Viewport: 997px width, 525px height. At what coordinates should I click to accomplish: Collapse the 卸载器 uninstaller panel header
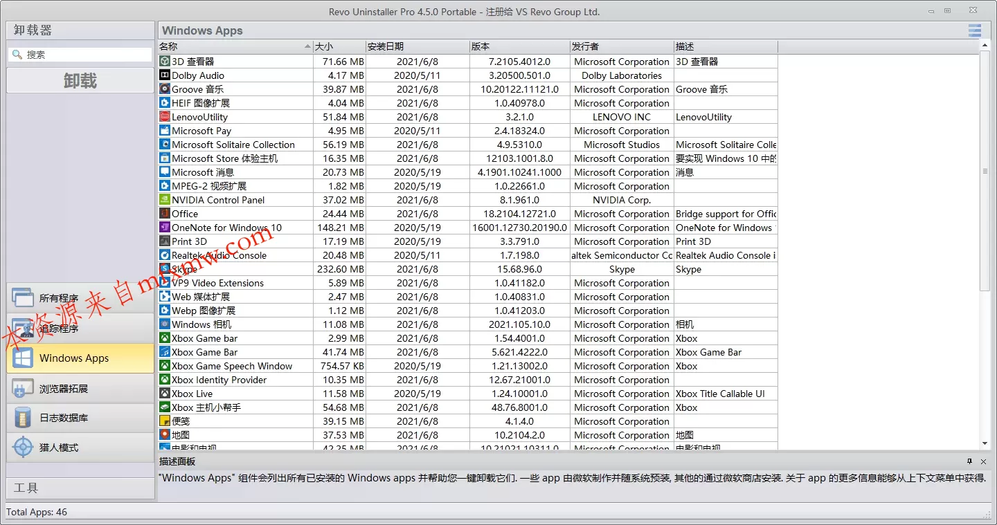pyautogui.click(x=80, y=30)
